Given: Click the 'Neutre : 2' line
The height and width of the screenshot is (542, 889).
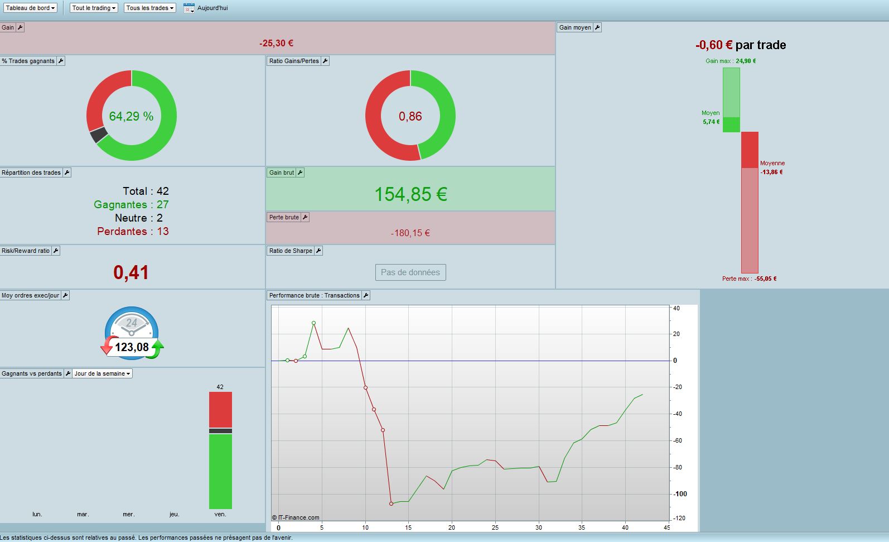Looking at the screenshot, I should pyautogui.click(x=139, y=218).
